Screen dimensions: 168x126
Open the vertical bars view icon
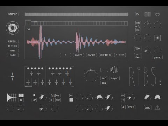[147, 14]
